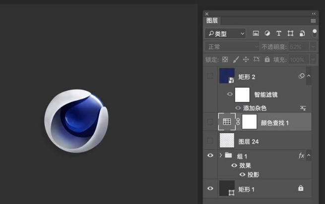Filter layers by smart object icon
Image resolution: width=325 pixels, height=204 pixels.
[x=302, y=33]
